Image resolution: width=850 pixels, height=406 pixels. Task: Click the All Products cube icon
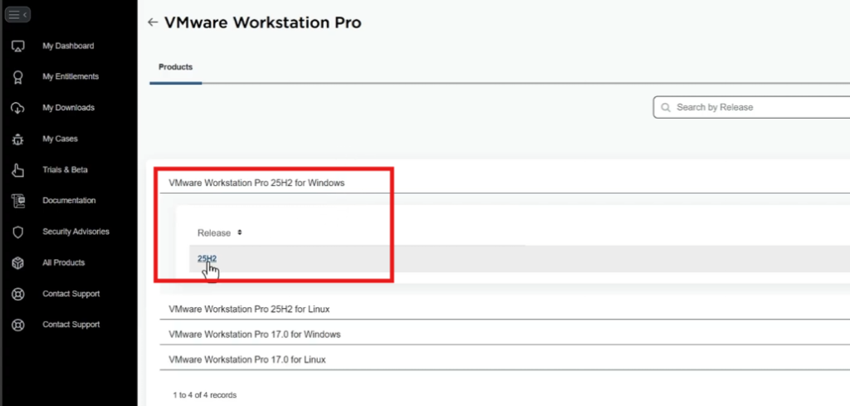pyautogui.click(x=17, y=263)
